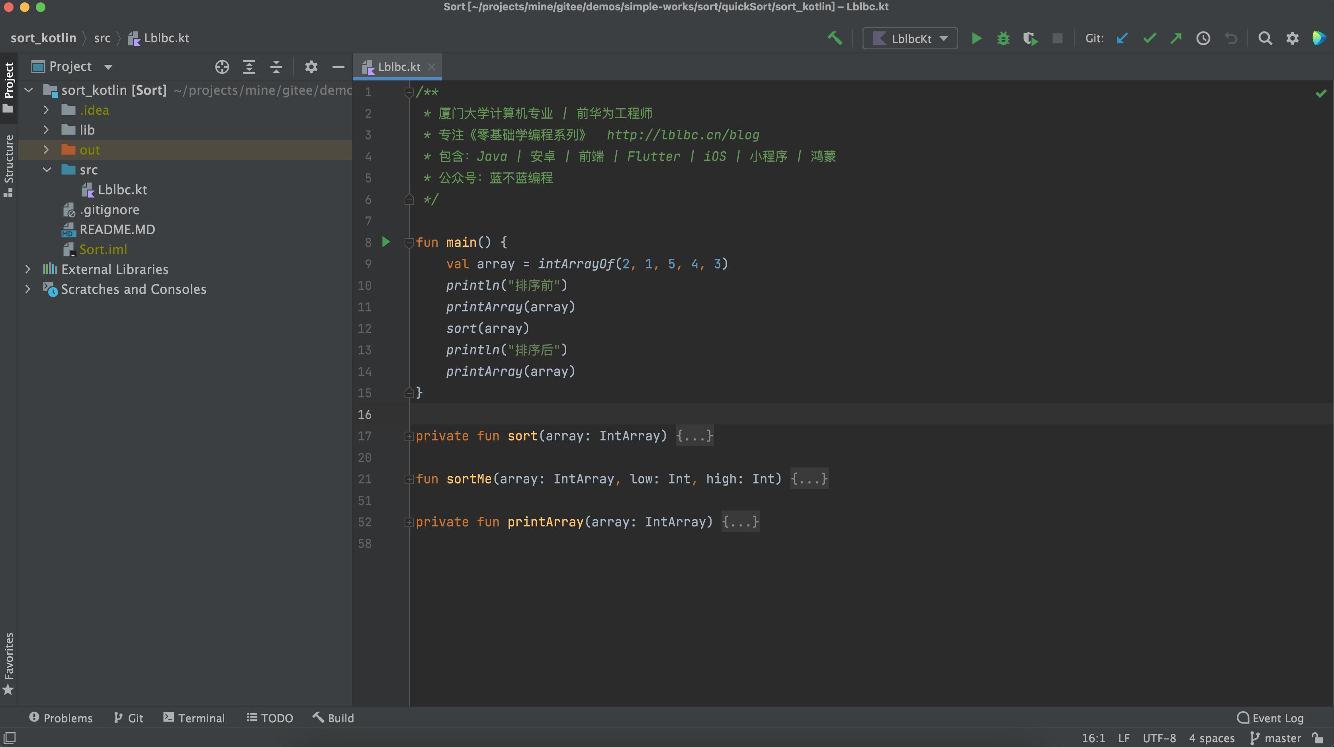
Task: Open the Event Log
Action: (x=1270, y=718)
